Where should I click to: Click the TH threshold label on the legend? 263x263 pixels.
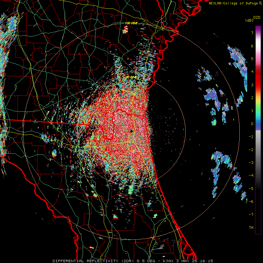[x=251, y=228]
